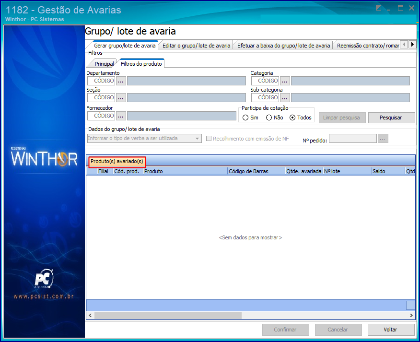Focus the Categoria código input field
Image resolution: width=420 pixels, height=342 pixels.
265,81
